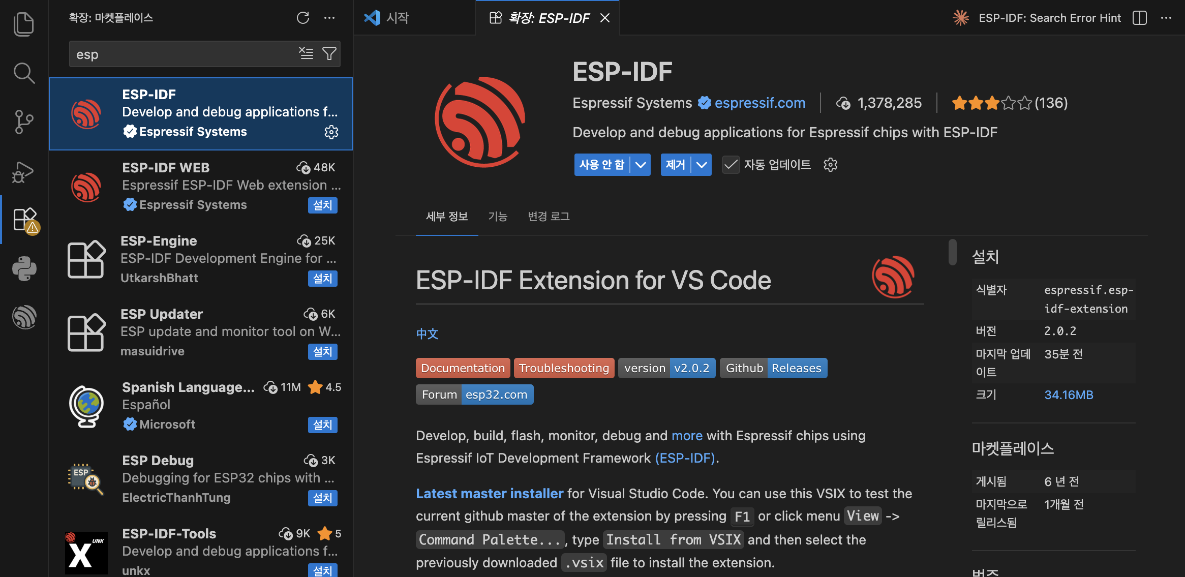Select the ESP-IDF-Tools list item
This screenshot has height=577, width=1185.
[201, 548]
